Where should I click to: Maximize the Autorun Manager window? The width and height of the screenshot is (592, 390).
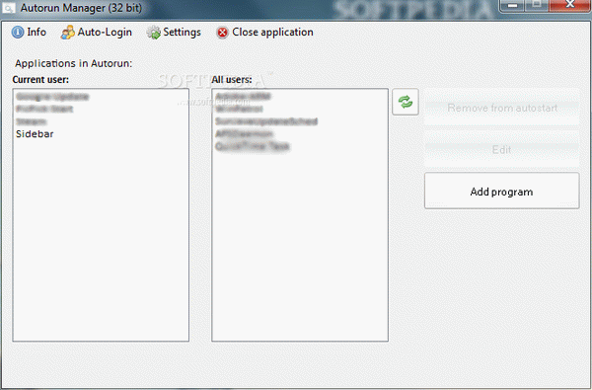(536, 5)
